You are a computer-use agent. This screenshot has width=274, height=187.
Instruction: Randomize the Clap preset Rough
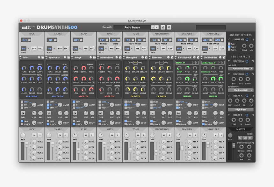(91, 57)
